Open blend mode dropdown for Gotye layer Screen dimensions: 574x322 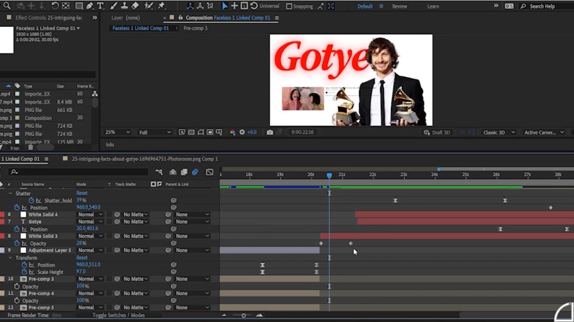point(90,222)
